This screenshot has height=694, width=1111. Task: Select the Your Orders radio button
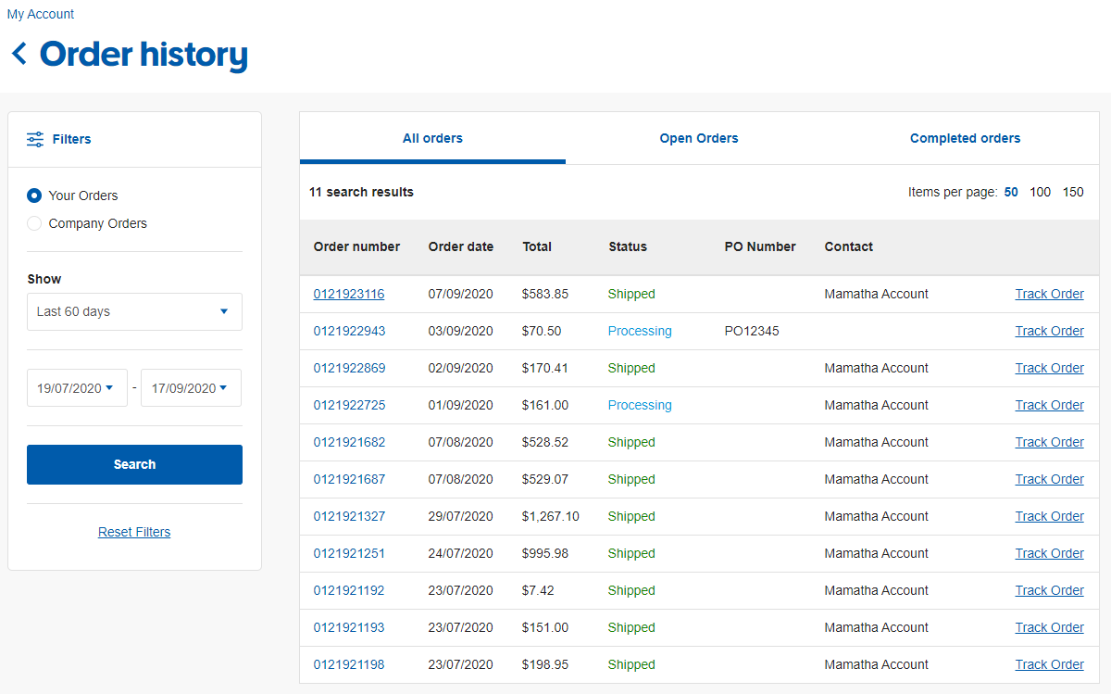tap(34, 196)
